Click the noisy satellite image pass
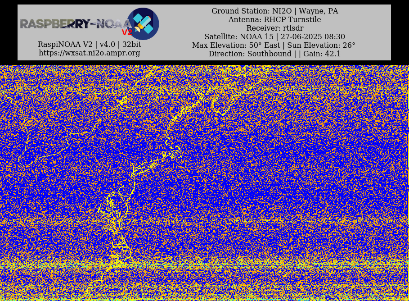 tap(204, 183)
